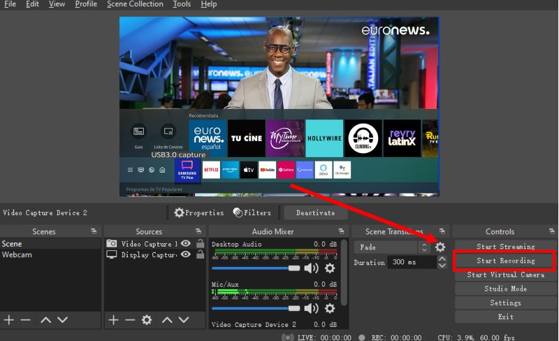Click the Netflix app tile in preview

point(211,170)
